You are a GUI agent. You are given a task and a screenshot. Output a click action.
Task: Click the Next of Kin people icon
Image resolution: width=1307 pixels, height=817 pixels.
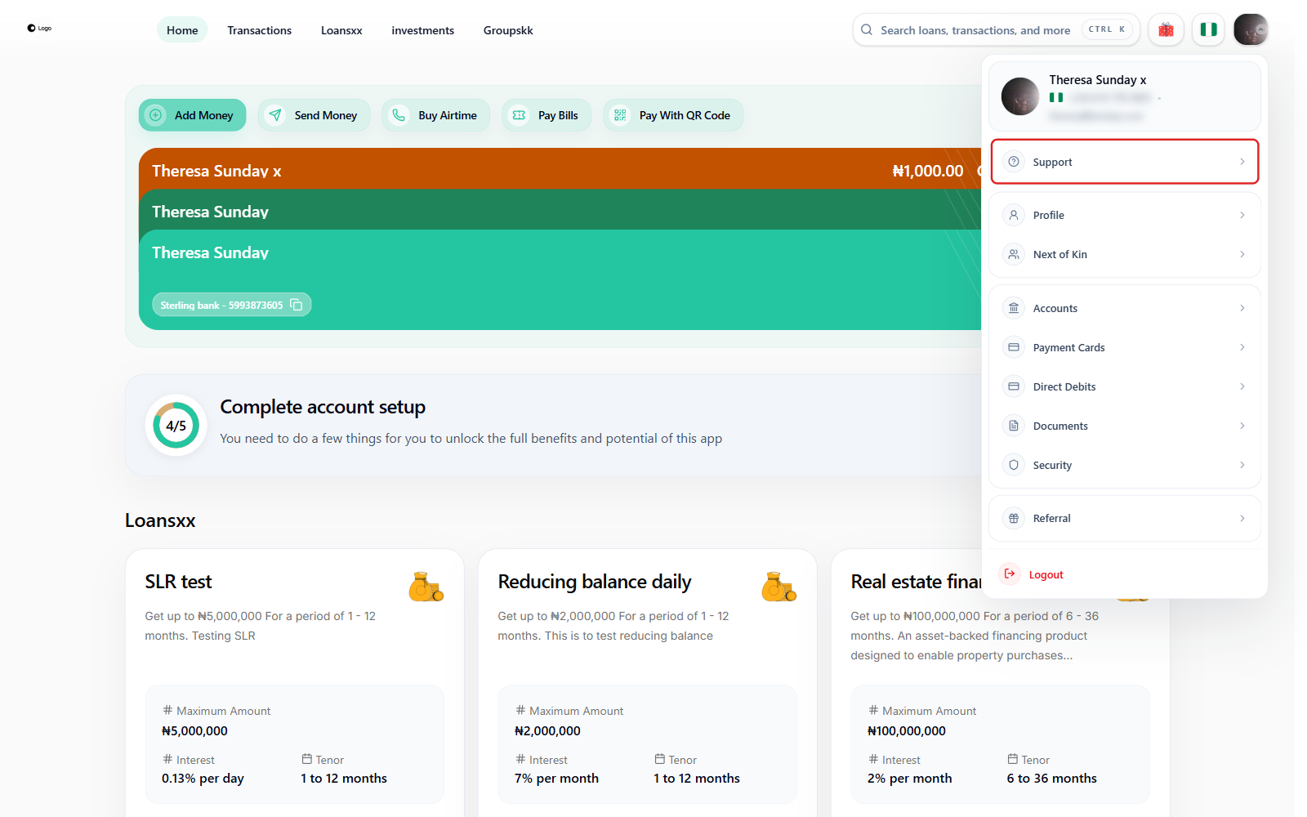(x=1014, y=254)
